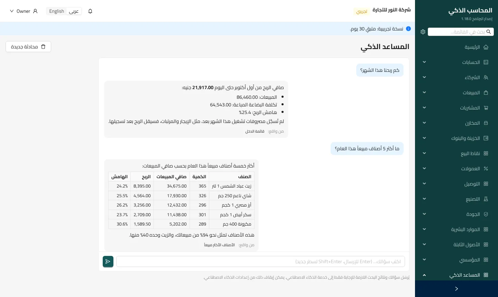Viewport: 498px width, 297px height.
Task: Click the التصنيع flask icon
Action: pyautogui.click(x=486, y=199)
